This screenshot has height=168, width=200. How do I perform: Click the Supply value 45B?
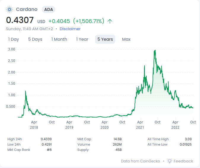click(x=119, y=150)
